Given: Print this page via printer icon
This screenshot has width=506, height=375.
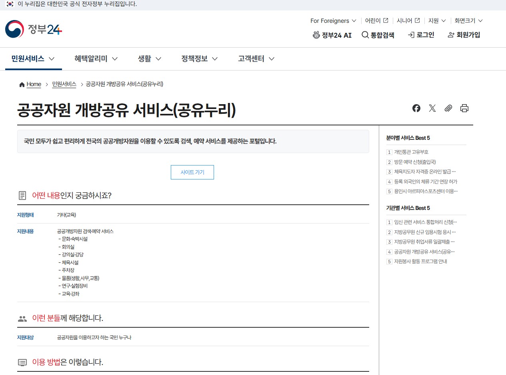Looking at the screenshot, I should coord(464,108).
